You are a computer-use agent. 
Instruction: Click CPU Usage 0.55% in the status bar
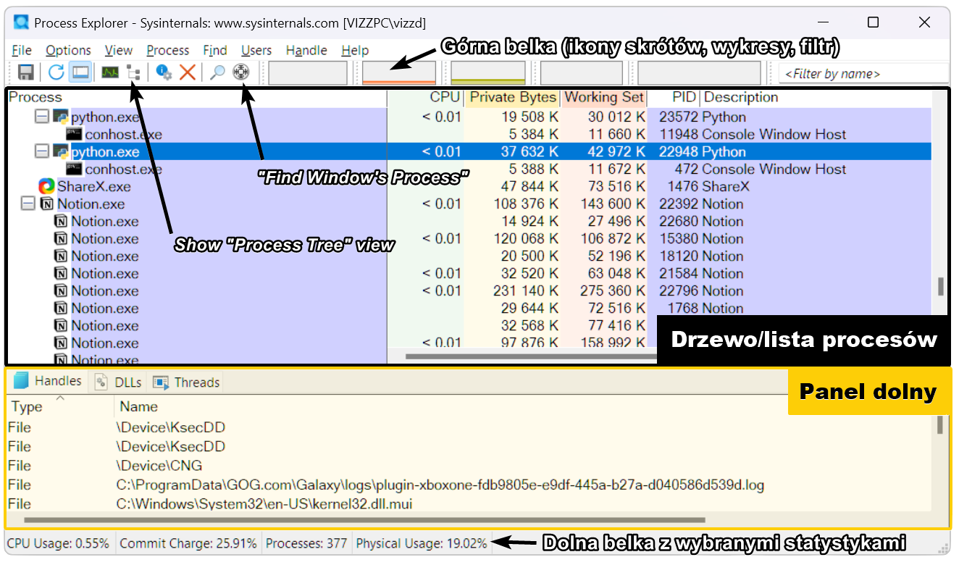pyautogui.click(x=58, y=543)
